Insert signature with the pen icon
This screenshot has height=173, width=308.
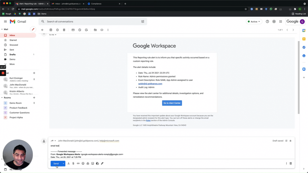102,163
